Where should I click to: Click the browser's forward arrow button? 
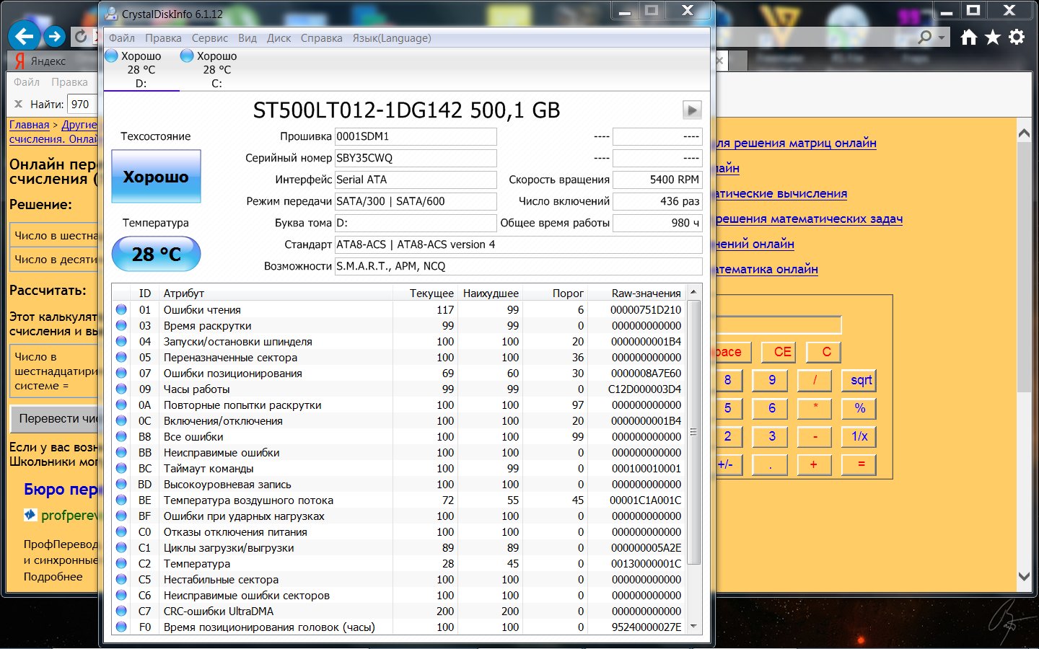[x=55, y=36]
